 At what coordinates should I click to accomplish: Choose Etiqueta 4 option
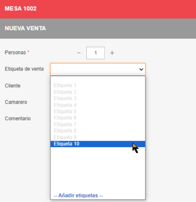(98, 105)
